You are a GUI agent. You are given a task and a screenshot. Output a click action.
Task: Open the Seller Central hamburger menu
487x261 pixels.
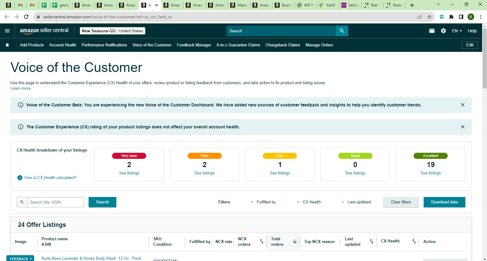(x=7, y=31)
